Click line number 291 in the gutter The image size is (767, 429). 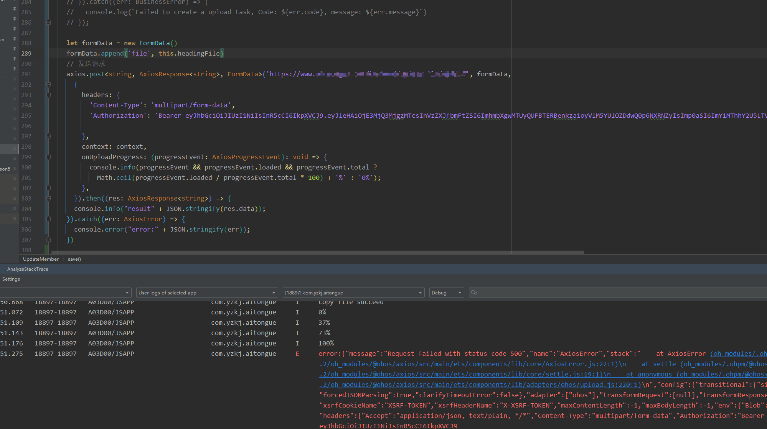point(26,74)
